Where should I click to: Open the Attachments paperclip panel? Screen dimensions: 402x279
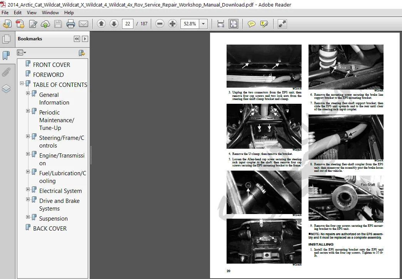coord(6,72)
